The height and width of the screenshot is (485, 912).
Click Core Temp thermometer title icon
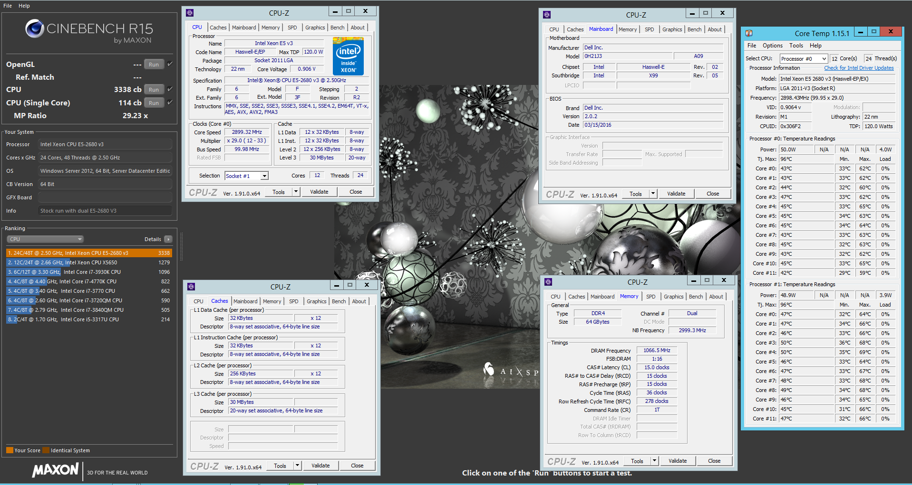(x=749, y=33)
